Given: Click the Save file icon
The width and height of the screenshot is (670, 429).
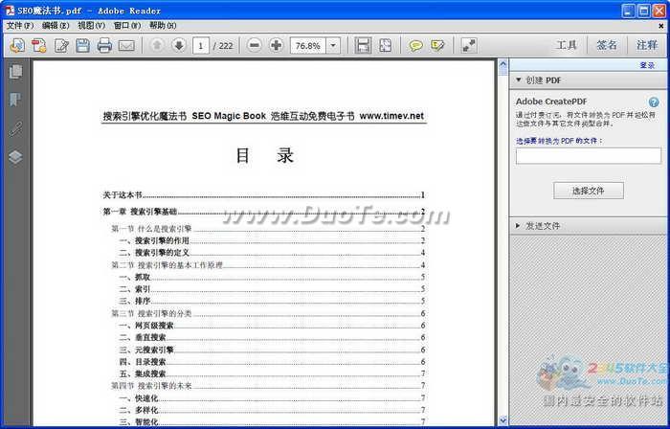Looking at the screenshot, I should pos(83,45).
